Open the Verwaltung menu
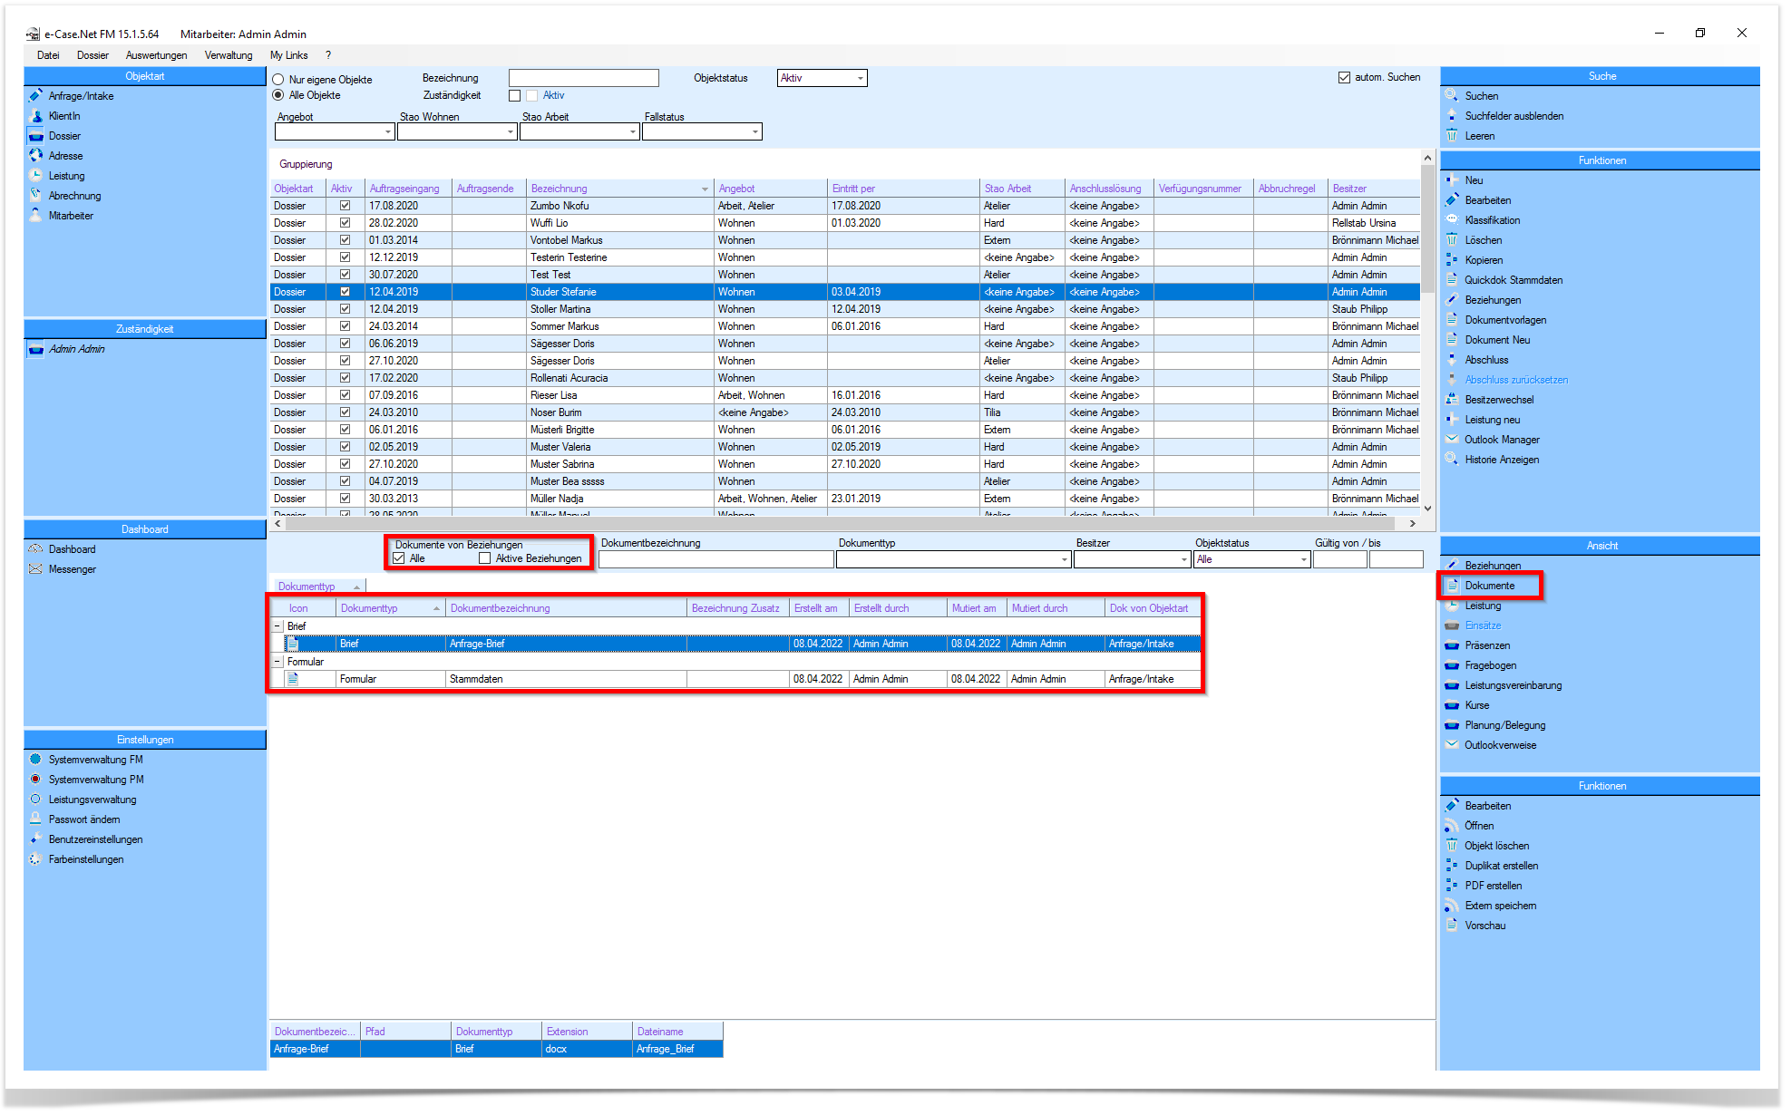This screenshot has width=1791, height=1115. (229, 55)
